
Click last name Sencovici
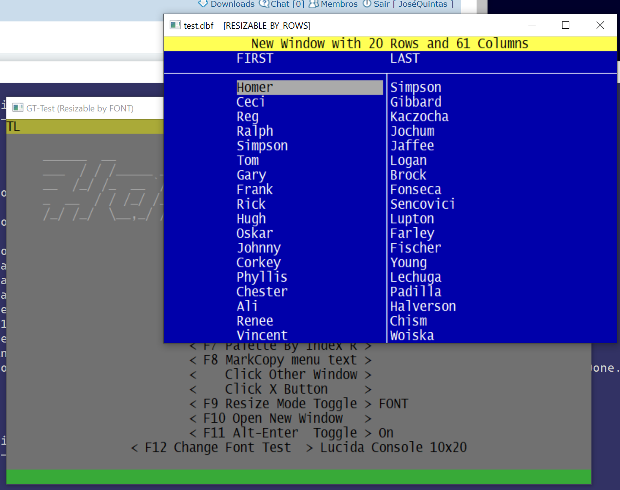(x=423, y=204)
